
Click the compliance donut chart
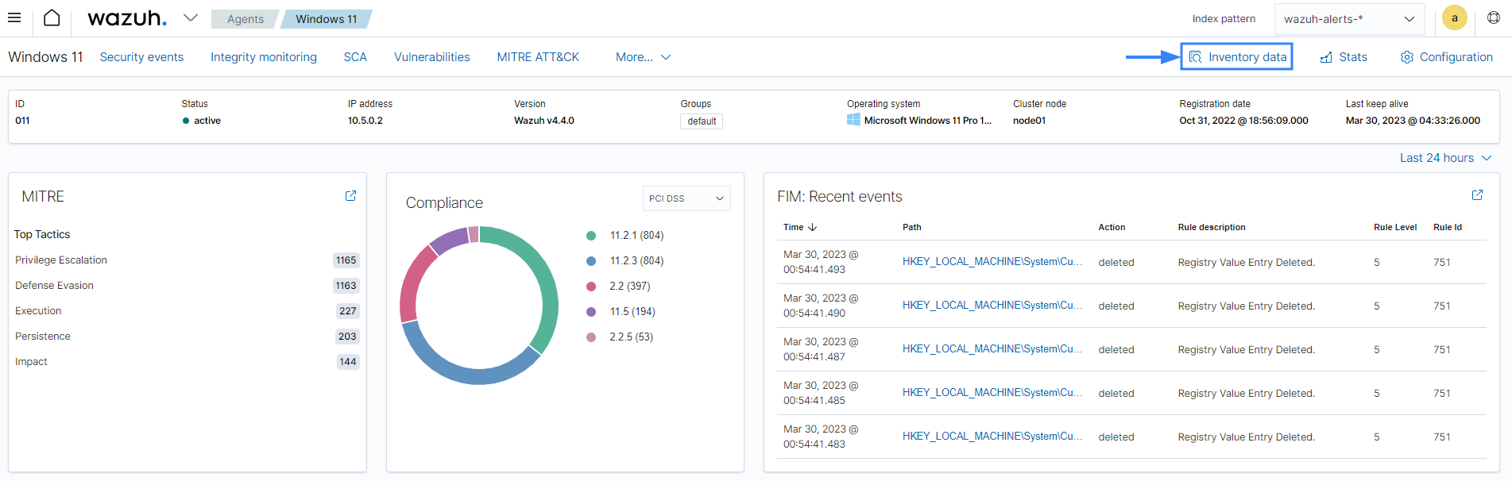pyautogui.click(x=479, y=306)
